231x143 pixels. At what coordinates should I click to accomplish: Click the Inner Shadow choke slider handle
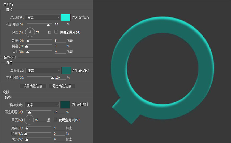(x=27, y=47)
